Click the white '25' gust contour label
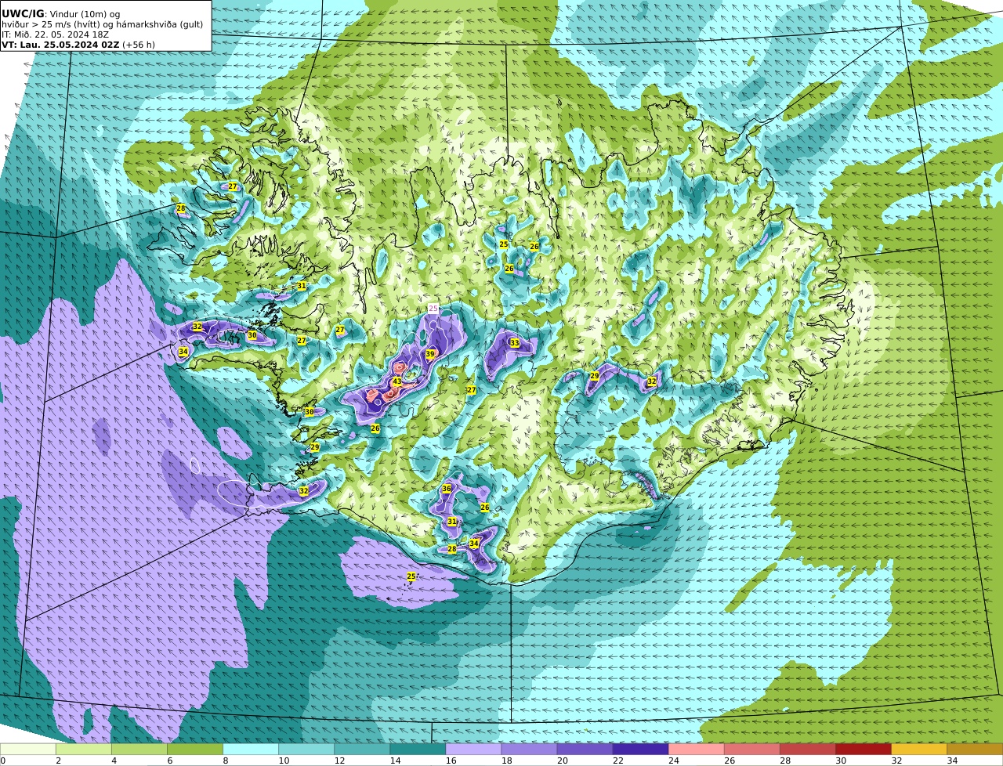This screenshot has width=1003, height=766. coord(433,309)
